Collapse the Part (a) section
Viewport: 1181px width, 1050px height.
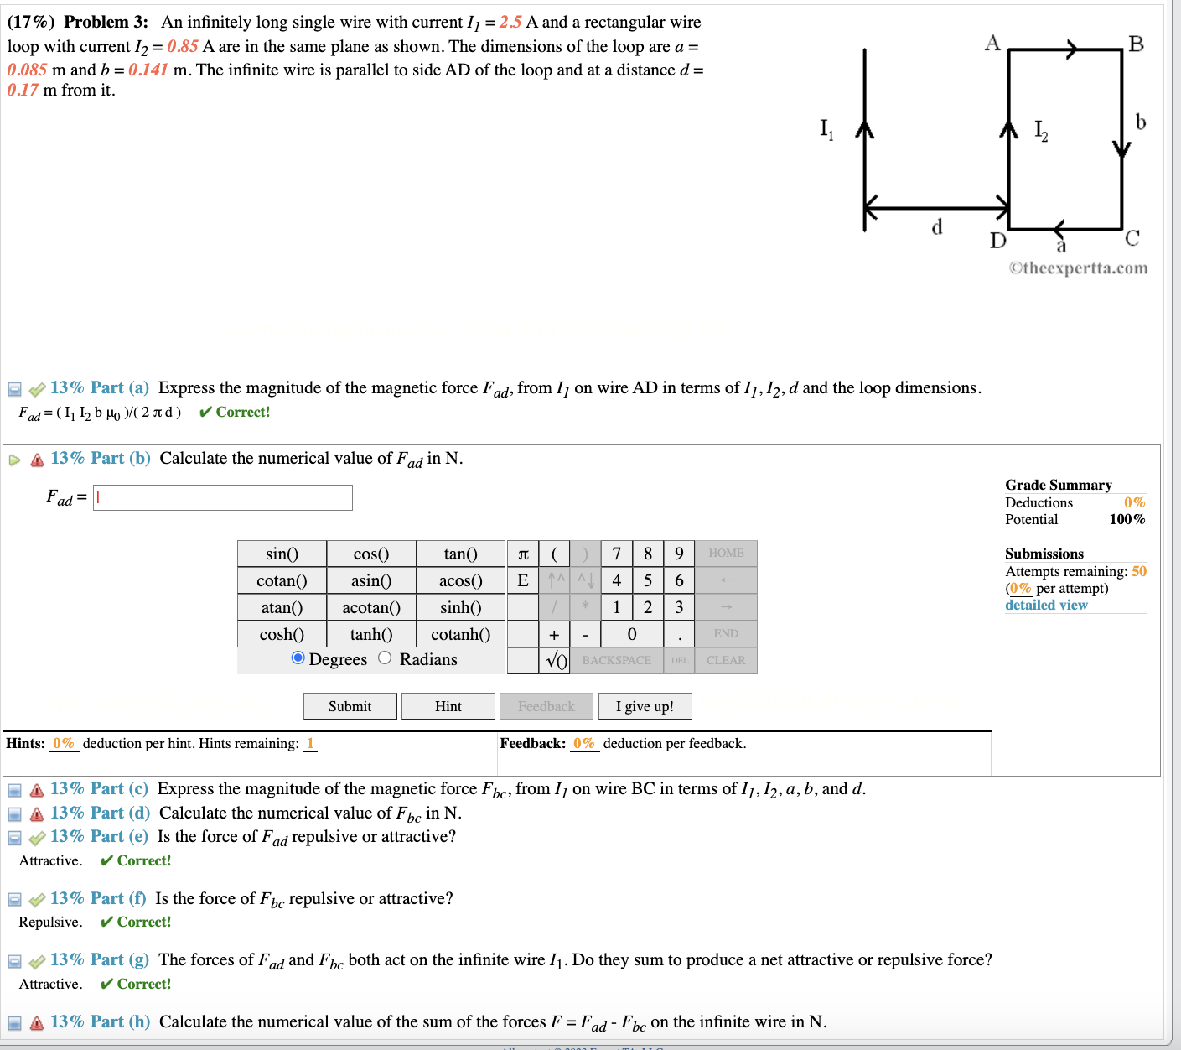click(13, 387)
